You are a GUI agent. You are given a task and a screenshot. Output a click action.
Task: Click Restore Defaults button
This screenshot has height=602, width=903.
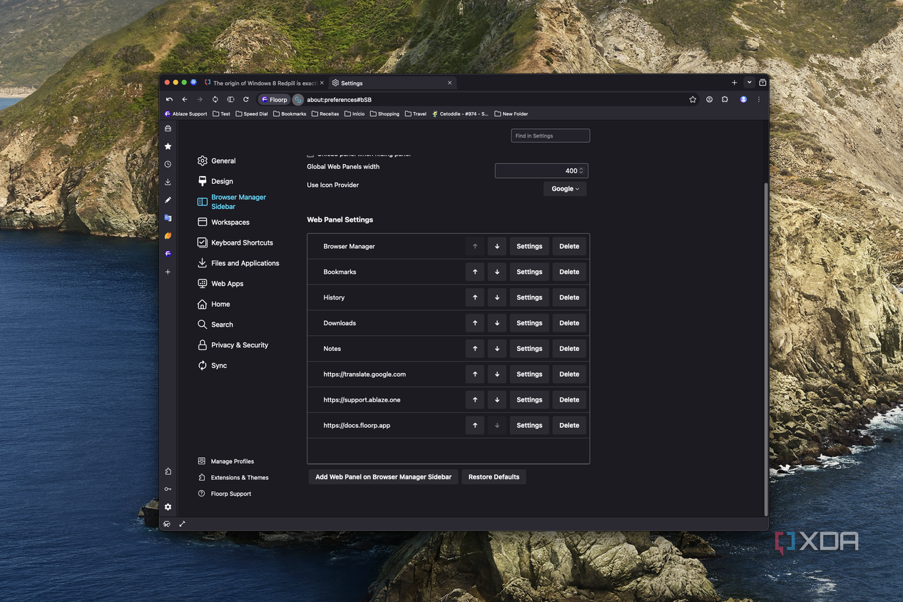494,477
